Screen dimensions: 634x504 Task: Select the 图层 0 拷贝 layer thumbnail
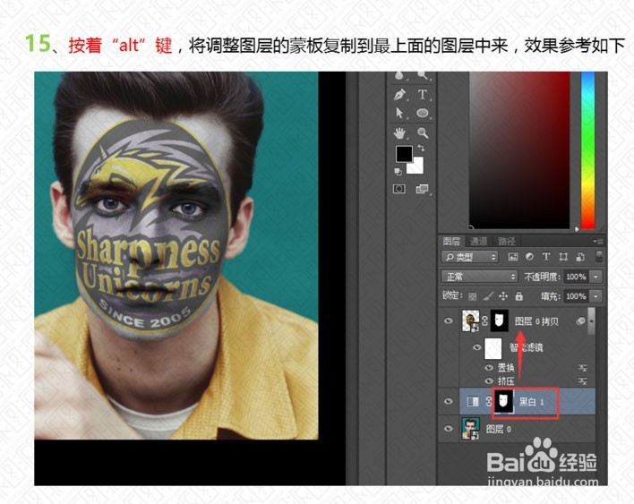point(471,320)
